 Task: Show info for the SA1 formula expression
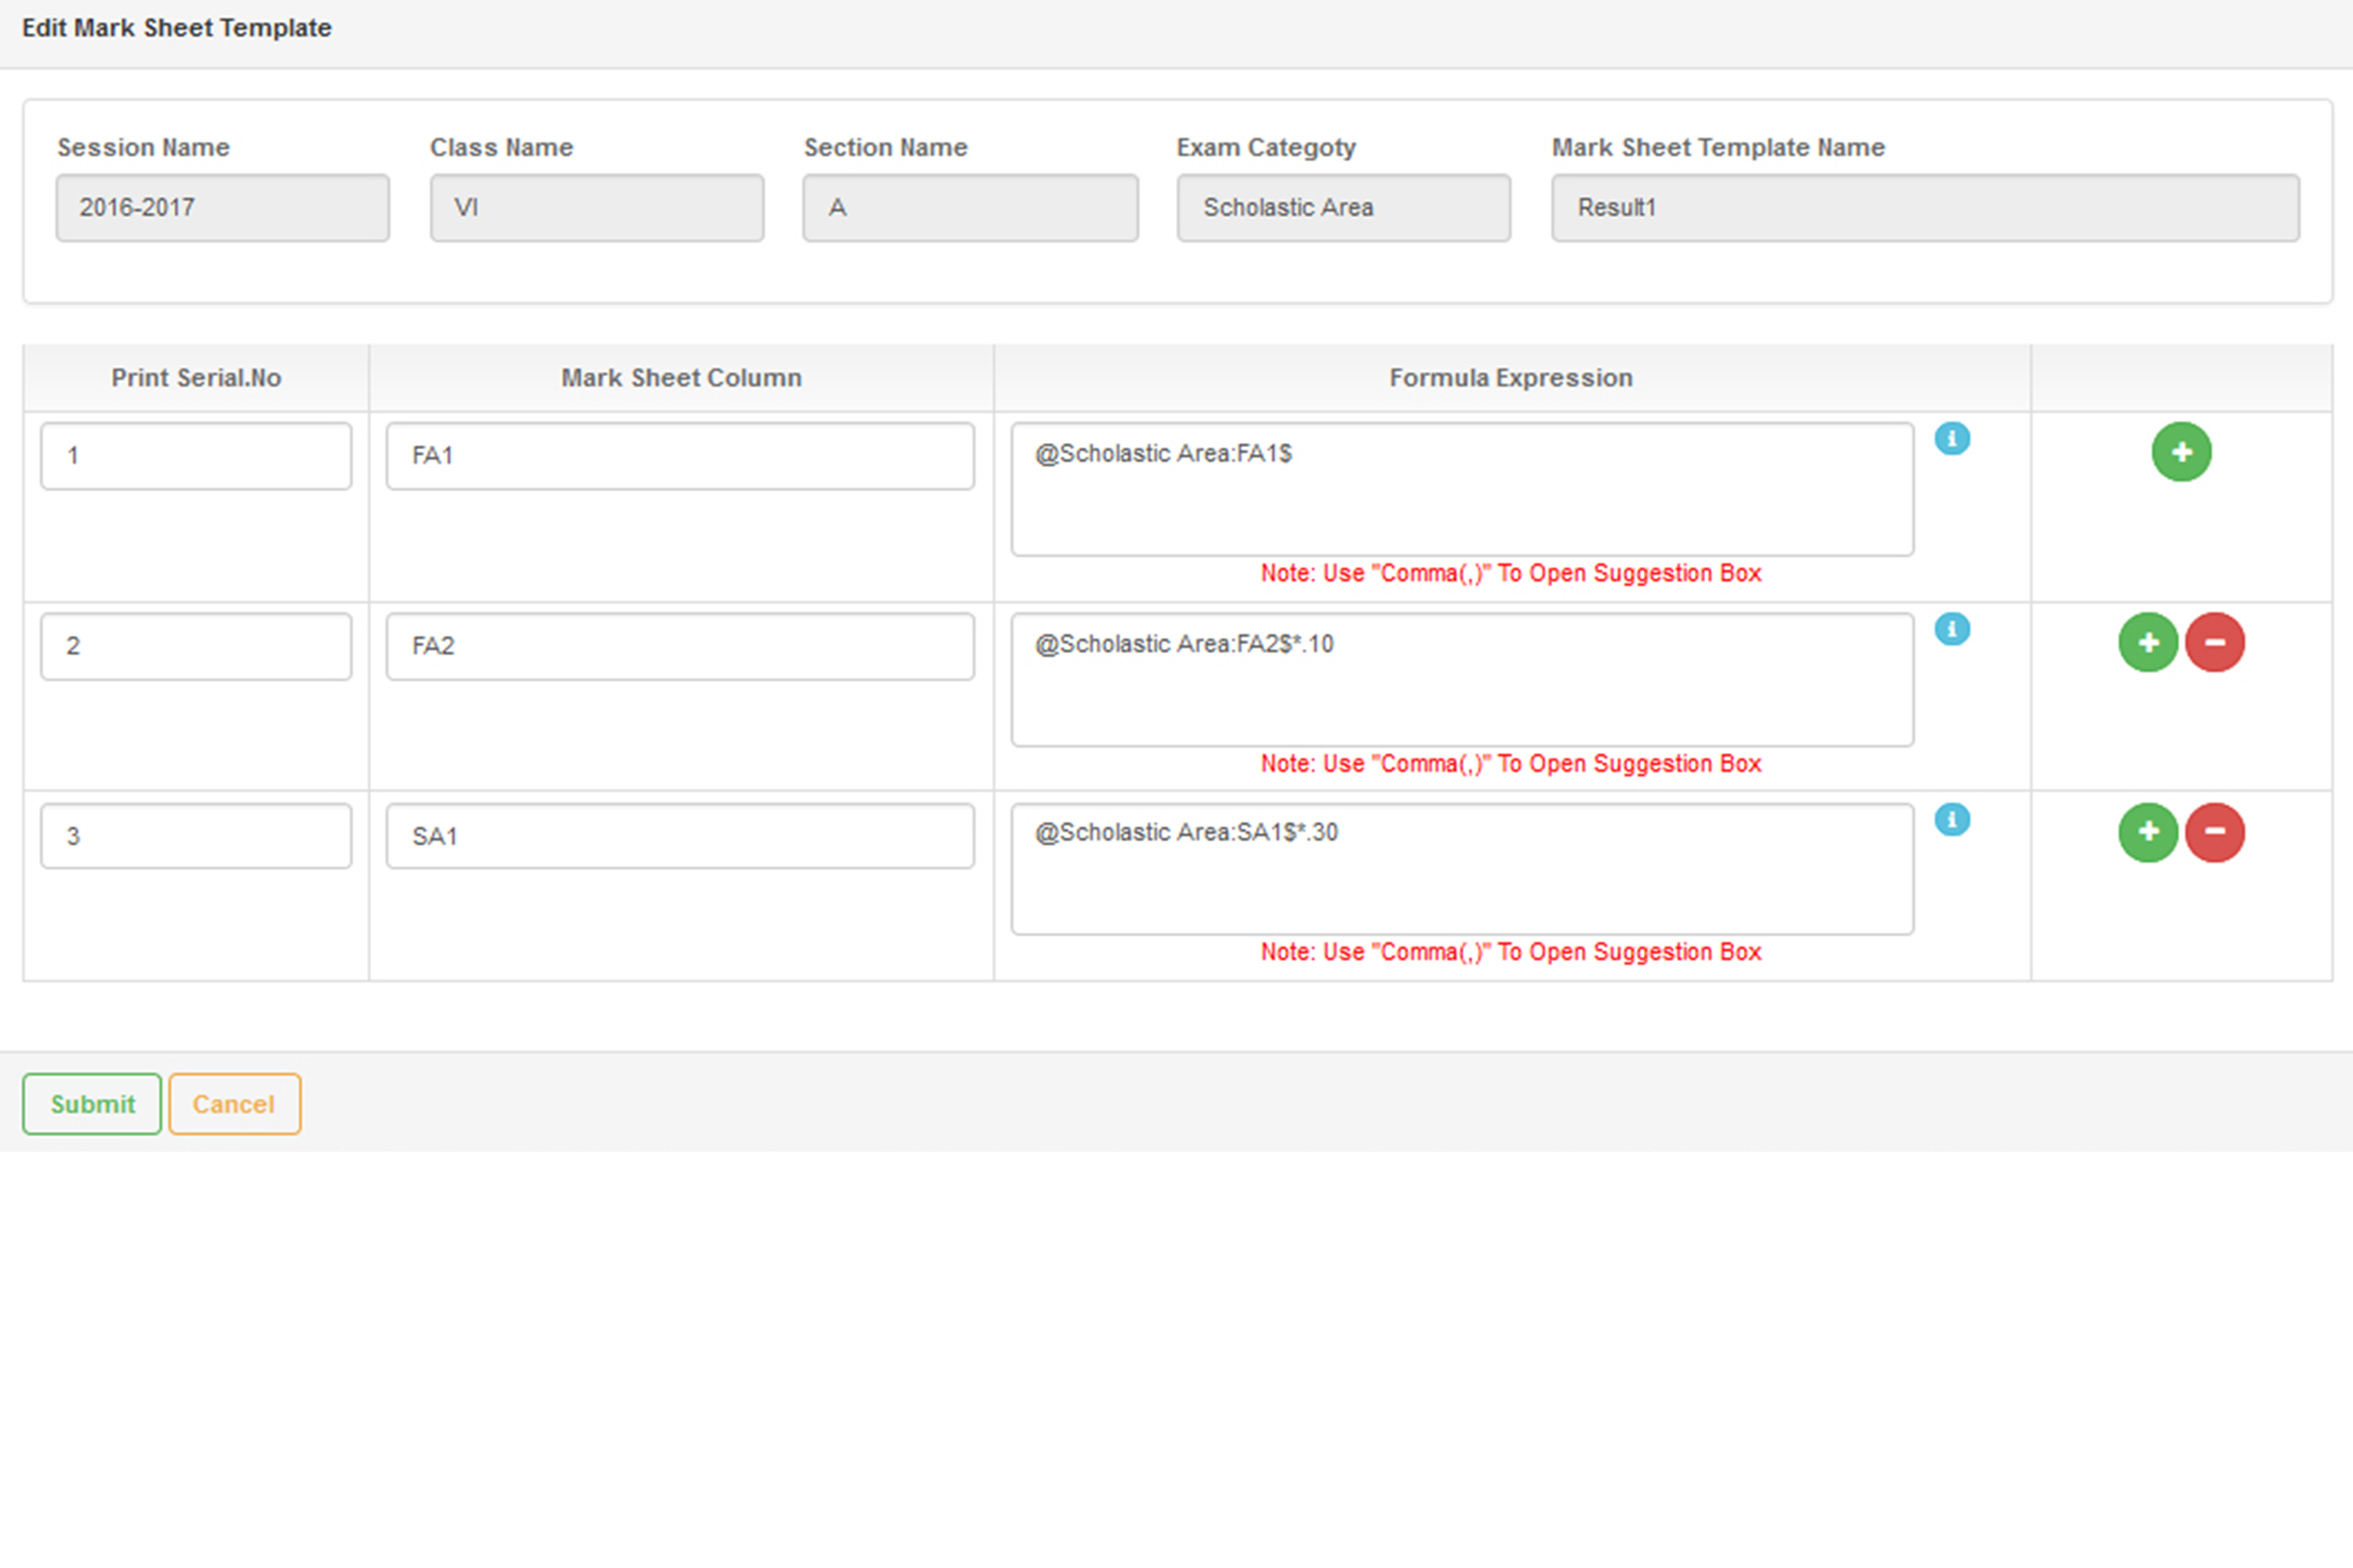pos(1952,820)
